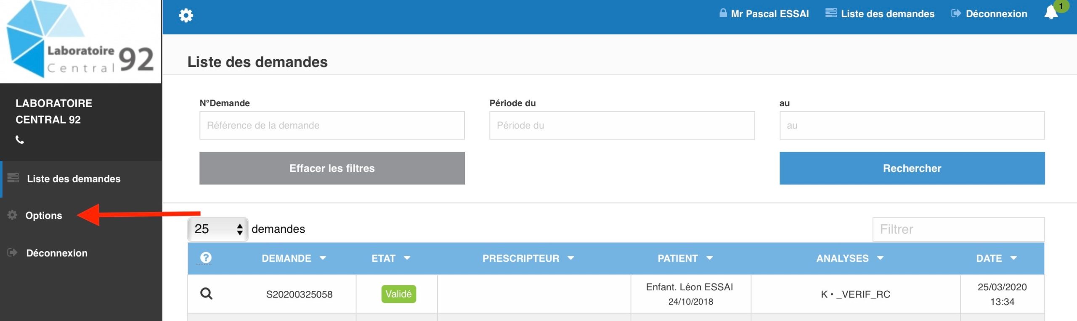Open notifications bell icon
The width and height of the screenshot is (1077, 321).
(1050, 13)
